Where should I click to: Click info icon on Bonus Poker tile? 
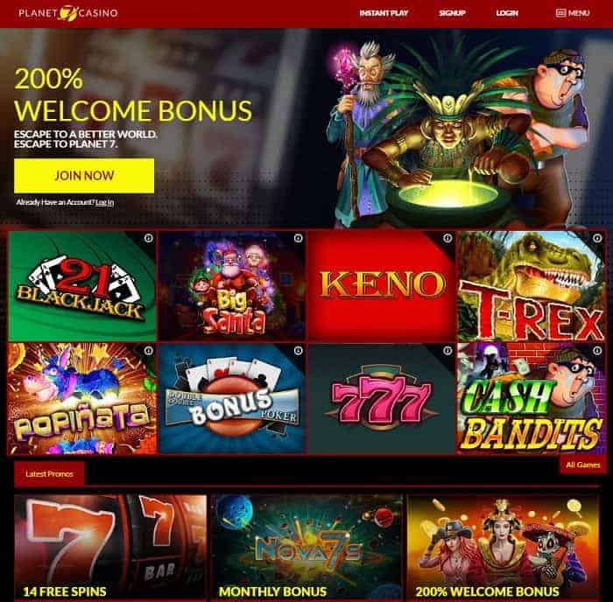click(x=298, y=351)
